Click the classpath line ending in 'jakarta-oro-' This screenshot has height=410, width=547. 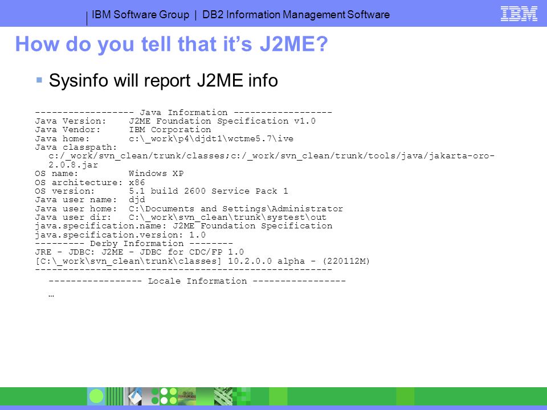(271, 156)
